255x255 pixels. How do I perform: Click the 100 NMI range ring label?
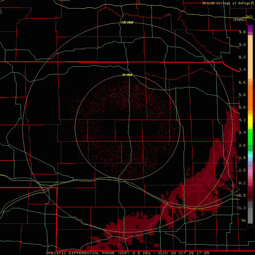coord(127,22)
